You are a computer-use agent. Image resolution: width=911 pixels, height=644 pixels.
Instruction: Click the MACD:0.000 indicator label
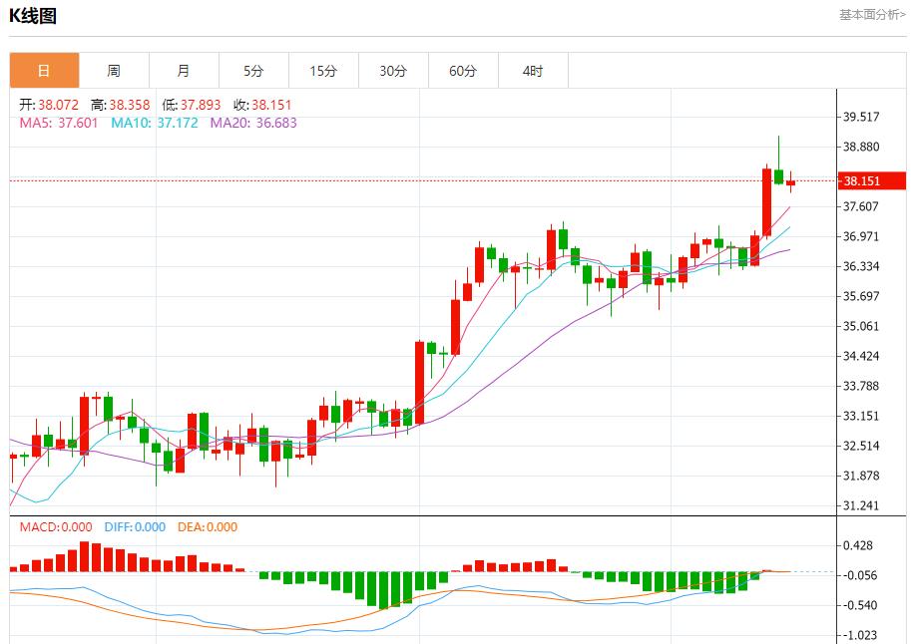pos(56,527)
